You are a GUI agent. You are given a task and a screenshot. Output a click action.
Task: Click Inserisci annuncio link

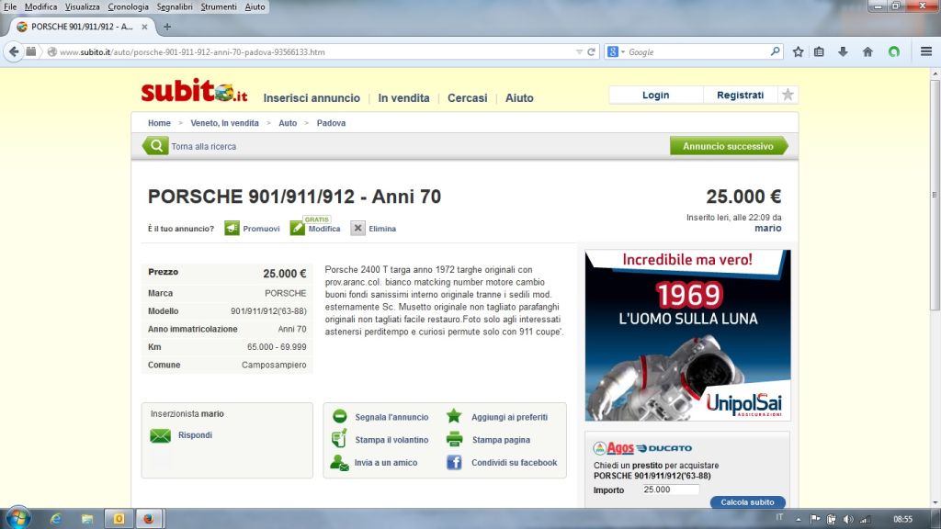tap(312, 97)
